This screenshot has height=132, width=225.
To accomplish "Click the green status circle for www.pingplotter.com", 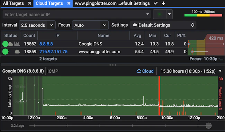I will click(5, 52).
